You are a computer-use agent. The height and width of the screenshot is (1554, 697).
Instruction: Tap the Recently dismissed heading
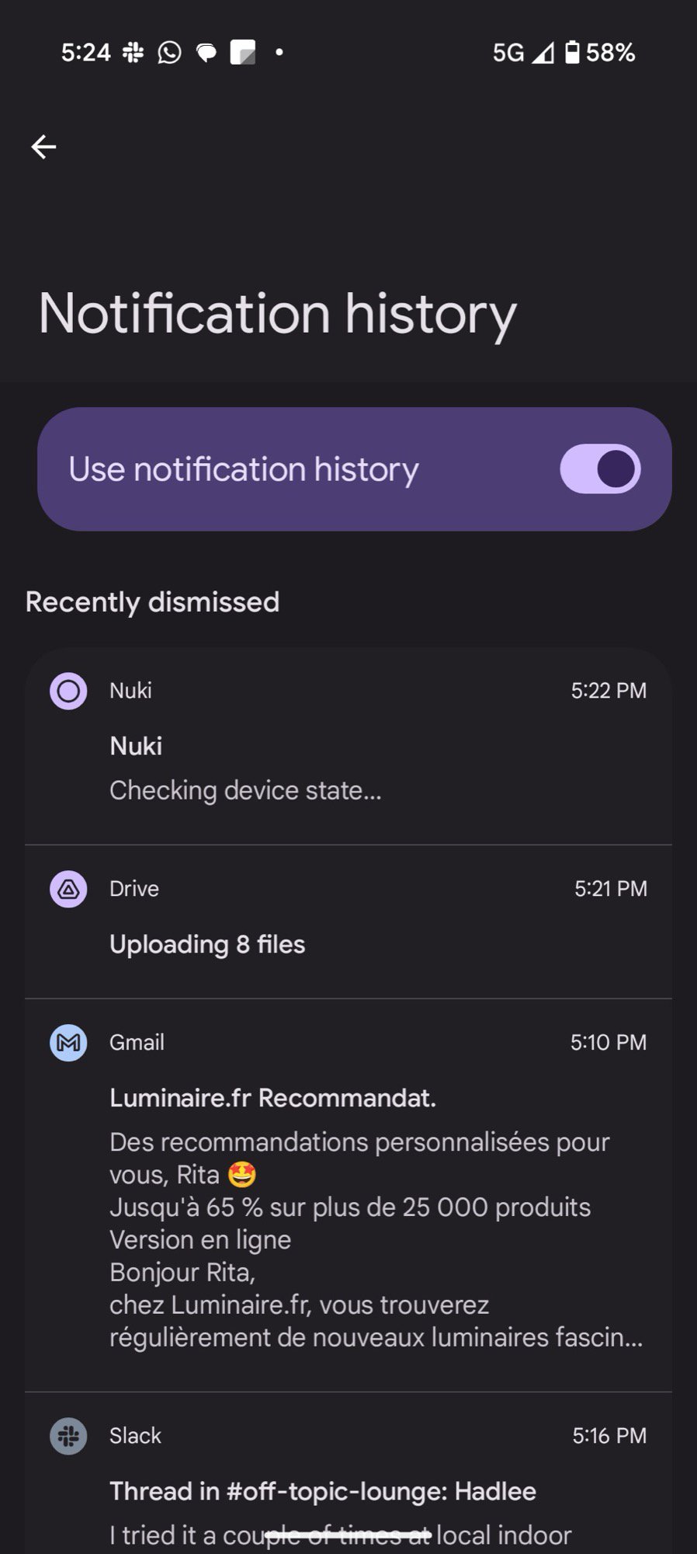(152, 602)
